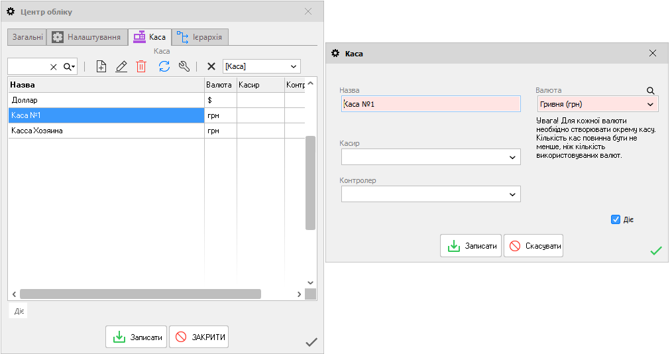
Task: Open the wrench settings tool icon
Action: click(x=184, y=66)
